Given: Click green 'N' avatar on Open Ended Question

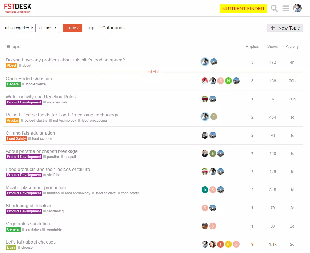Looking at the screenshot, I should click(x=228, y=81).
